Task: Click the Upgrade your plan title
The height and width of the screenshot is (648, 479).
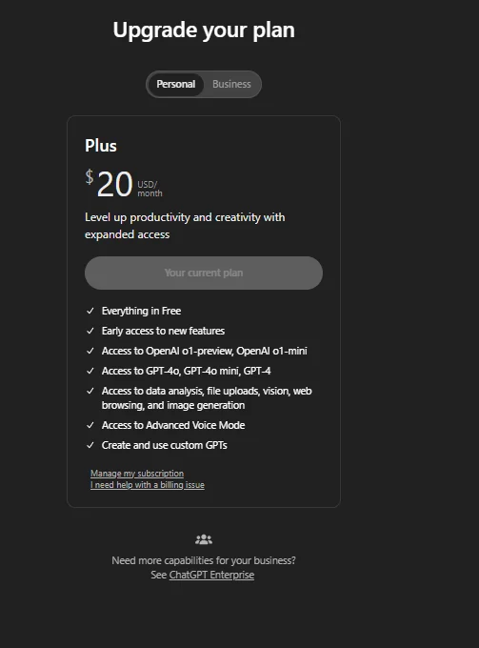Action: pos(204,30)
